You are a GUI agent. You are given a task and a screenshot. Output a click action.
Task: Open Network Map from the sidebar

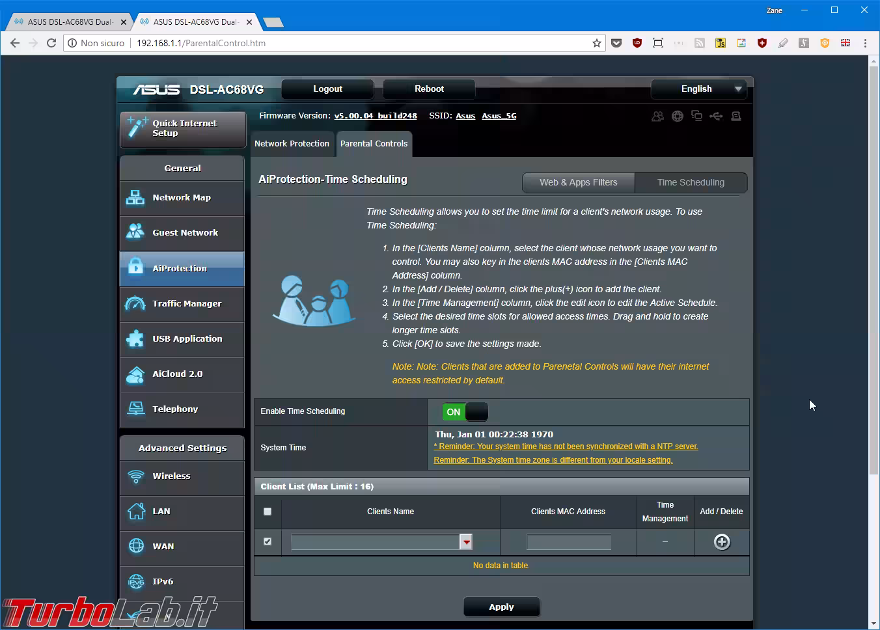coord(182,198)
